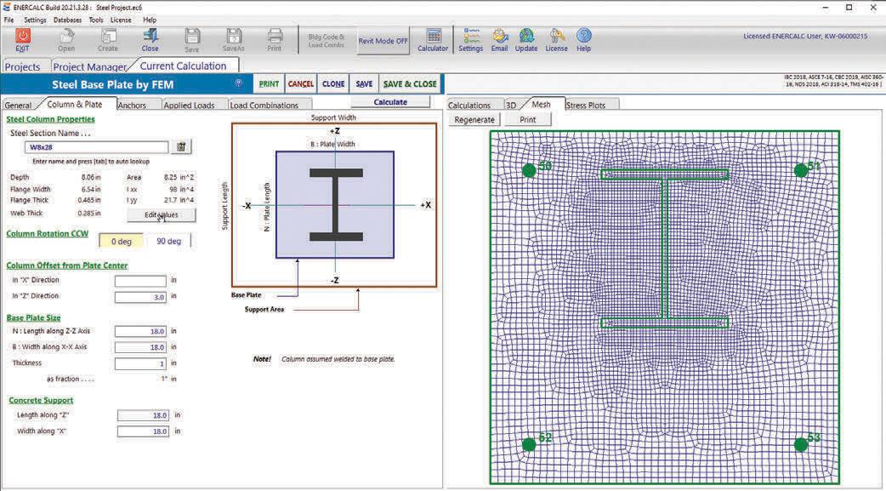Open the Databases menu
Image resolution: width=886 pixels, height=491 pixels.
(x=67, y=20)
